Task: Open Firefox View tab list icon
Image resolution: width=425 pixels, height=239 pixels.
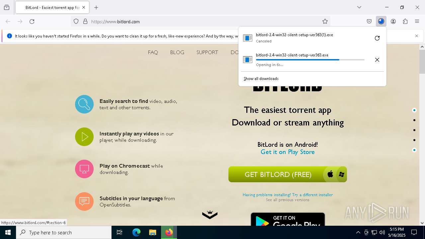Action: click(7, 7)
